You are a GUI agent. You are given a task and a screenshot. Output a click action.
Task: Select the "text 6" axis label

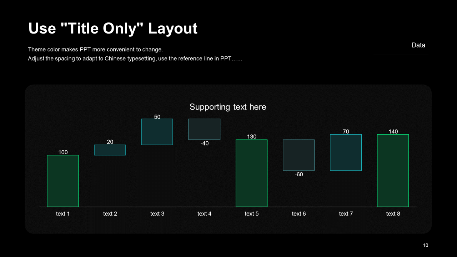coord(298,213)
